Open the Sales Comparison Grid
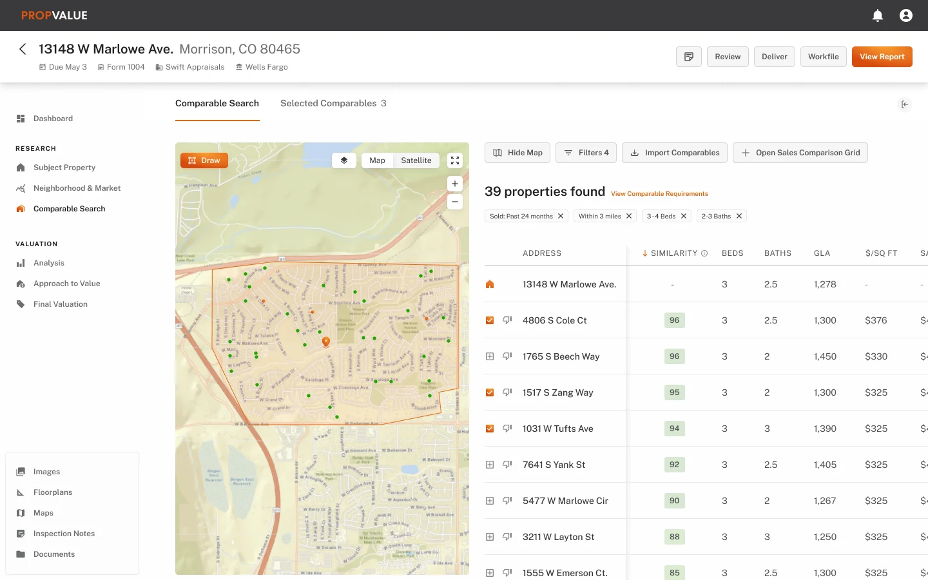Screen dimensions: 928x580 800,153
